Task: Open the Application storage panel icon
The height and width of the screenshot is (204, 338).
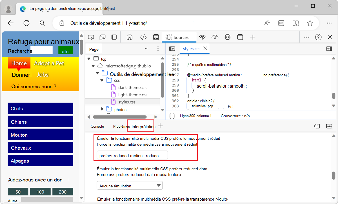Action: click(x=240, y=37)
